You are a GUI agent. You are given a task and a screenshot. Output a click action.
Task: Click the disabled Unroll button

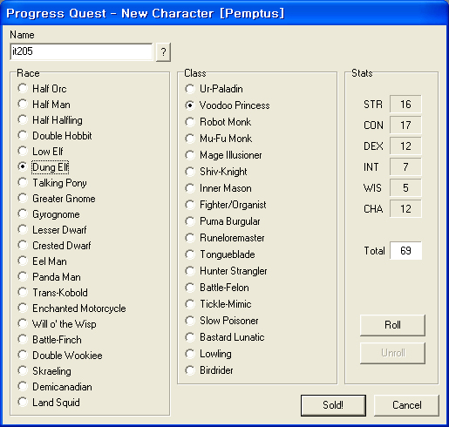[392, 353]
